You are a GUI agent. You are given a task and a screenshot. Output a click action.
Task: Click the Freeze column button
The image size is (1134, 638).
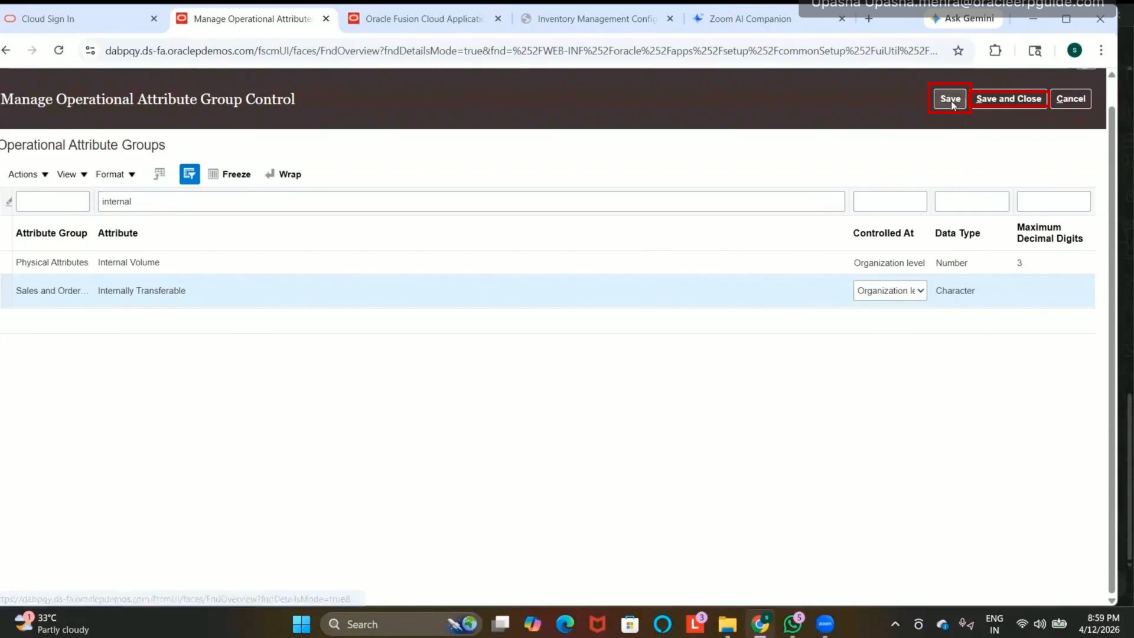(229, 174)
